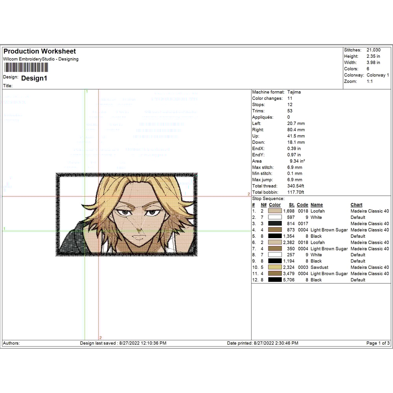Click the Light Brown Sugar swatch in row 4
This screenshot has height=393, width=393.
275,230
